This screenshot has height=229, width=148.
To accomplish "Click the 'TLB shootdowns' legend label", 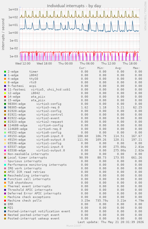I will tap(20, 183).
